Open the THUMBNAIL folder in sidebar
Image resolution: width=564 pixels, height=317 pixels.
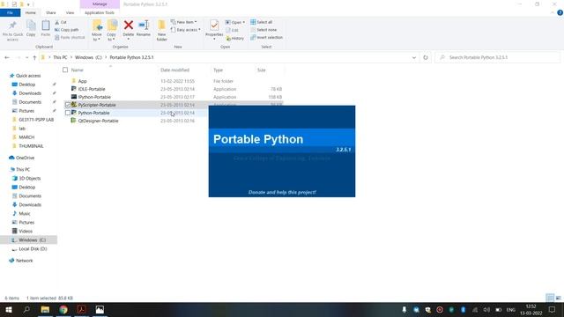(31, 146)
